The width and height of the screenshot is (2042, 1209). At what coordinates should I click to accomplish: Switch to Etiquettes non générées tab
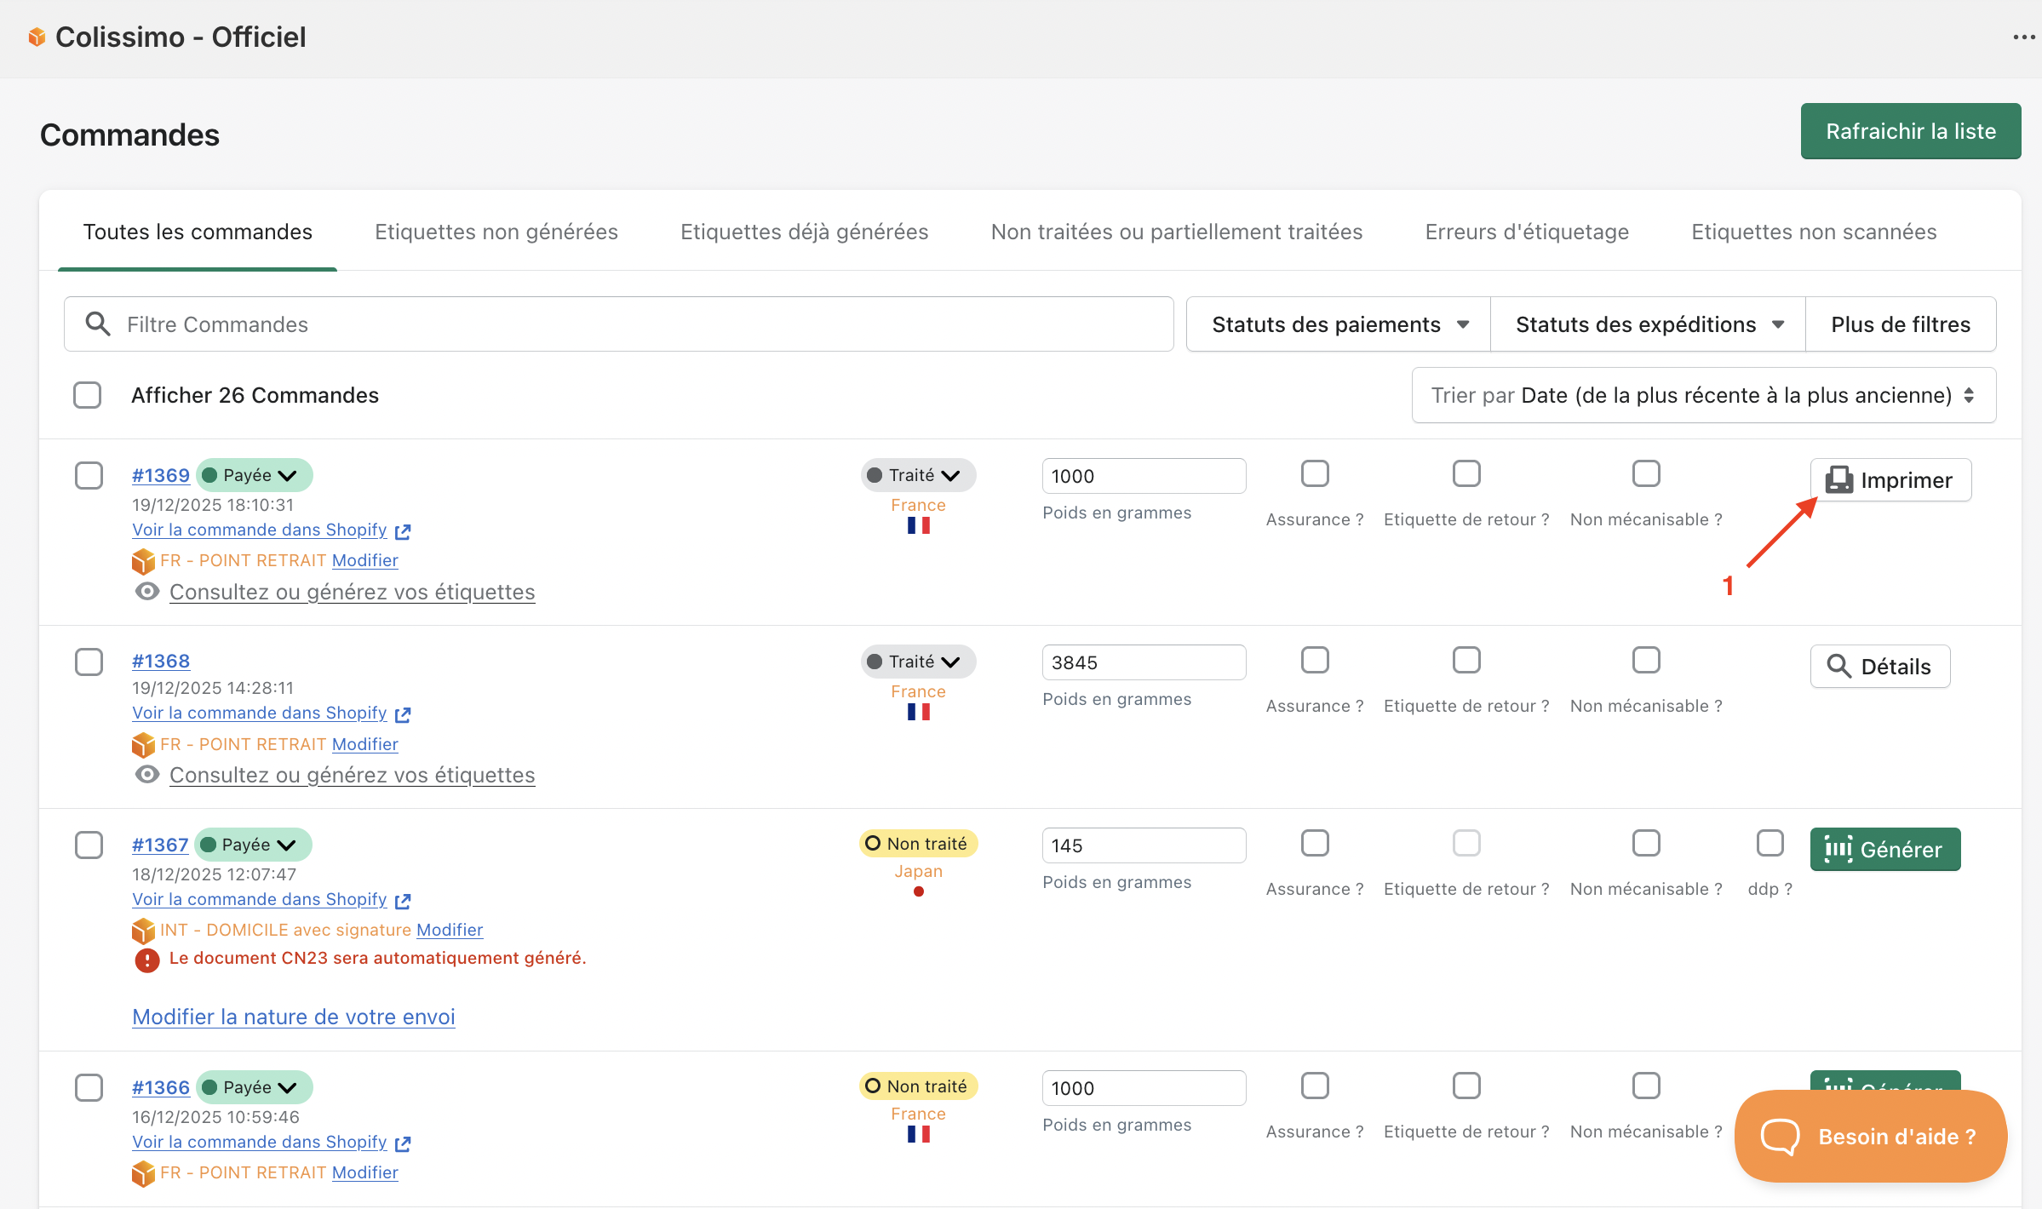coord(496,232)
